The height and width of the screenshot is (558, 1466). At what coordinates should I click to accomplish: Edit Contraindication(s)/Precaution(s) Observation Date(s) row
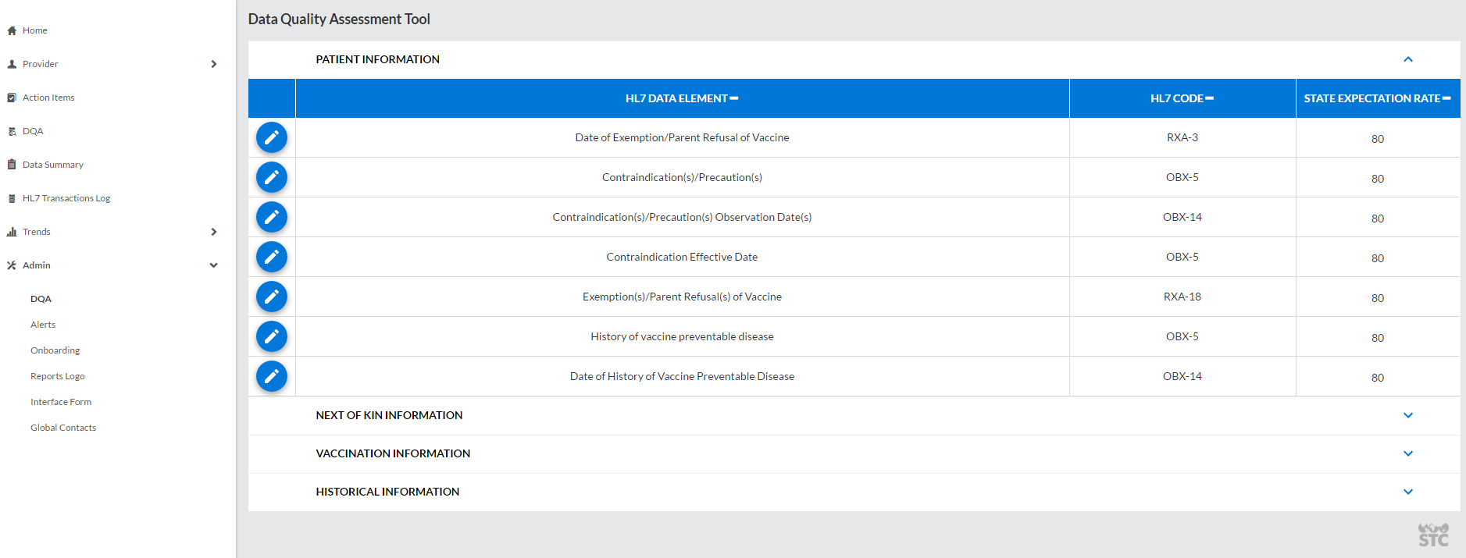[x=272, y=217]
